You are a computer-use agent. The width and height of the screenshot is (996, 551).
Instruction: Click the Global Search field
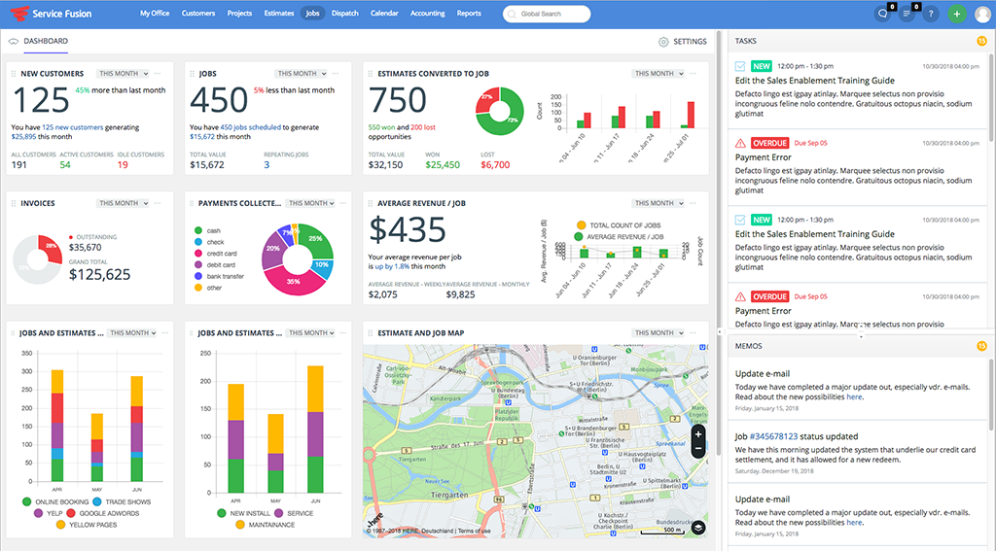pos(547,15)
